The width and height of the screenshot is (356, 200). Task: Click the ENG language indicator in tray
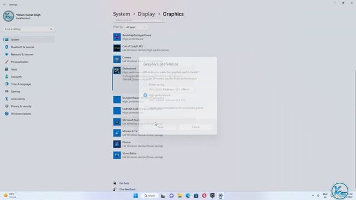pos(325,196)
